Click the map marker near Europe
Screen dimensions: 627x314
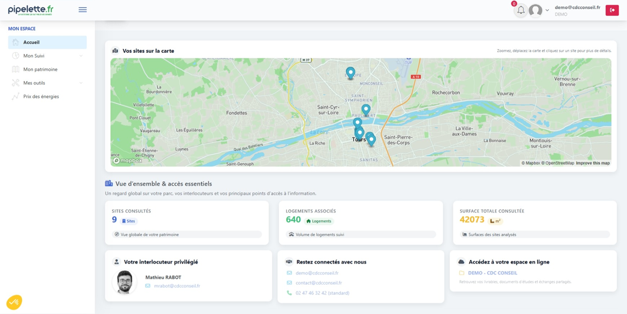pyautogui.click(x=350, y=73)
